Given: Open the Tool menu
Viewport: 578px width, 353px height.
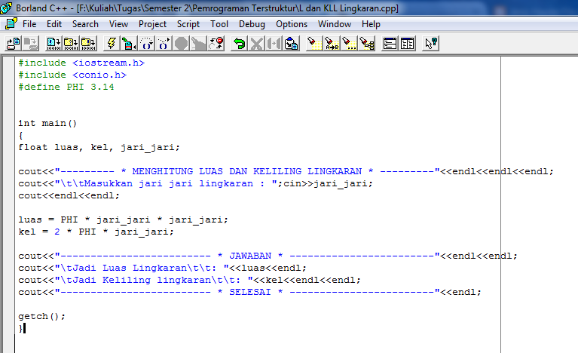Looking at the screenshot, I should (219, 24).
